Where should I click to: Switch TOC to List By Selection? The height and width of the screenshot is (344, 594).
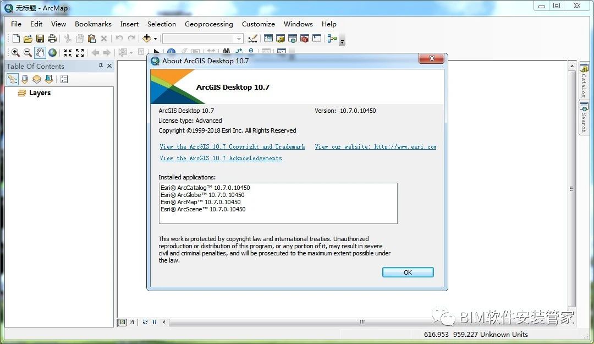pos(49,79)
